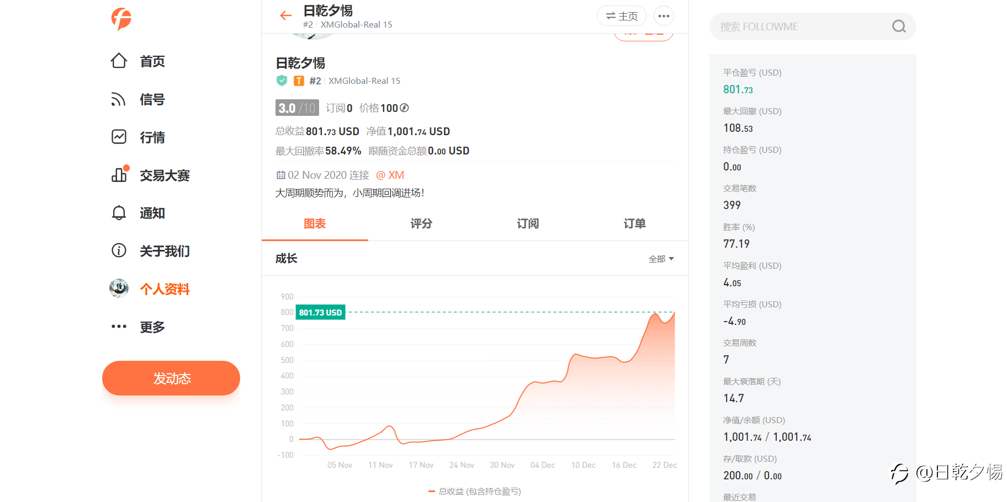Expand the 更多 sidebar menu
Viewport: 1007px width, 502px height.
coord(119,327)
